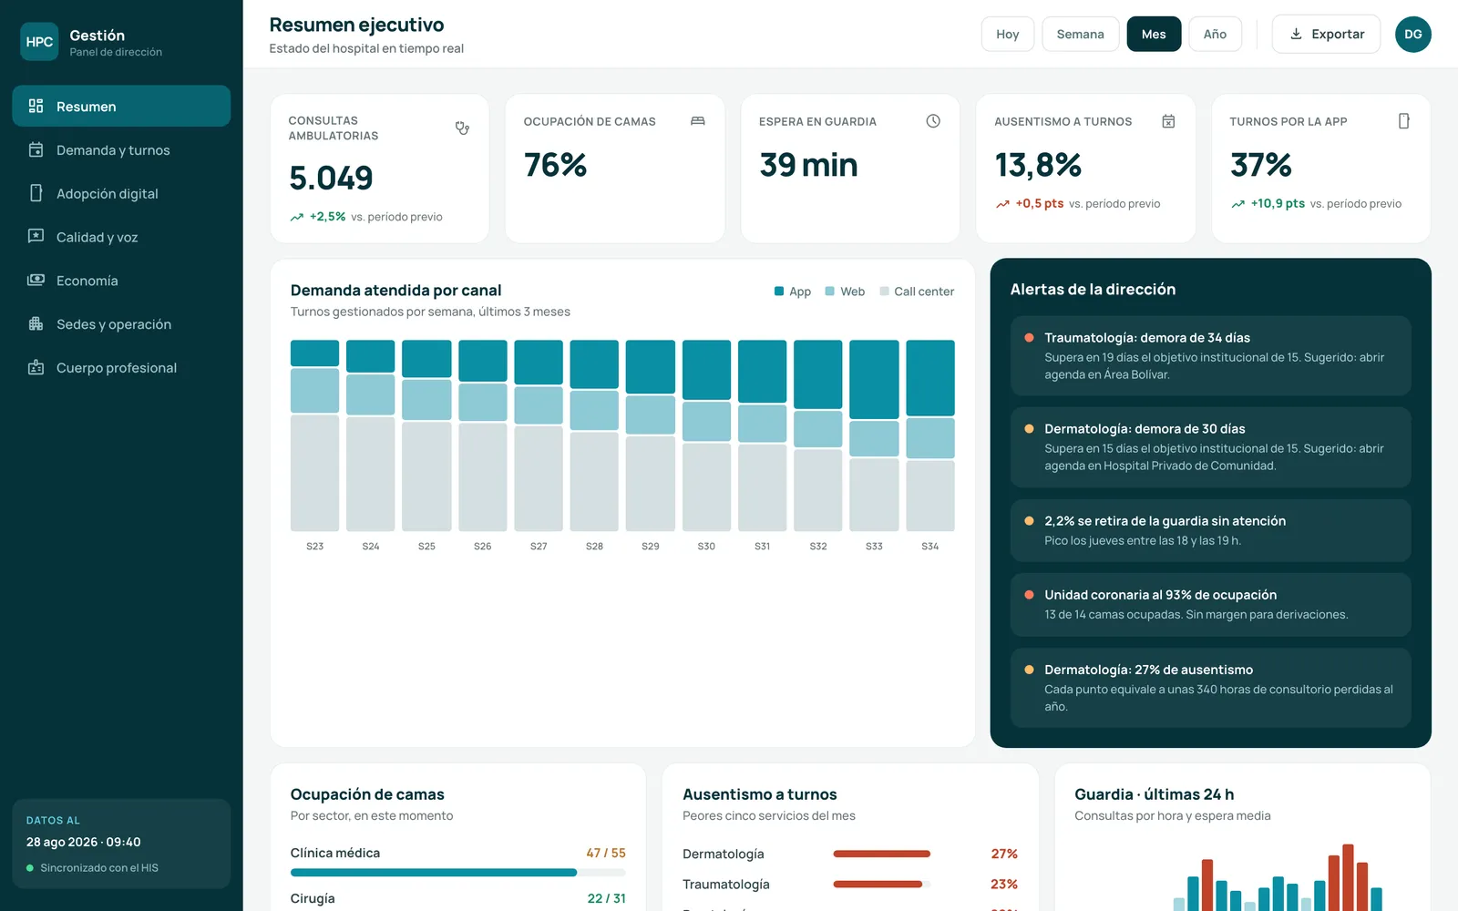Click the S34 stacked bar in chart
The width and height of the screenshot is (1458, 911).
930,435
